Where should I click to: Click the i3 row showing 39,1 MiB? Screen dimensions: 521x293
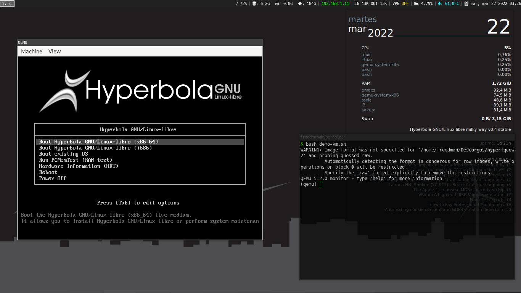(436, 105)
